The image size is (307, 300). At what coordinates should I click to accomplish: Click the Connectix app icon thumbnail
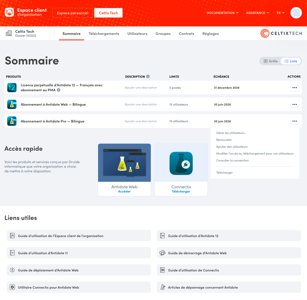181,163
